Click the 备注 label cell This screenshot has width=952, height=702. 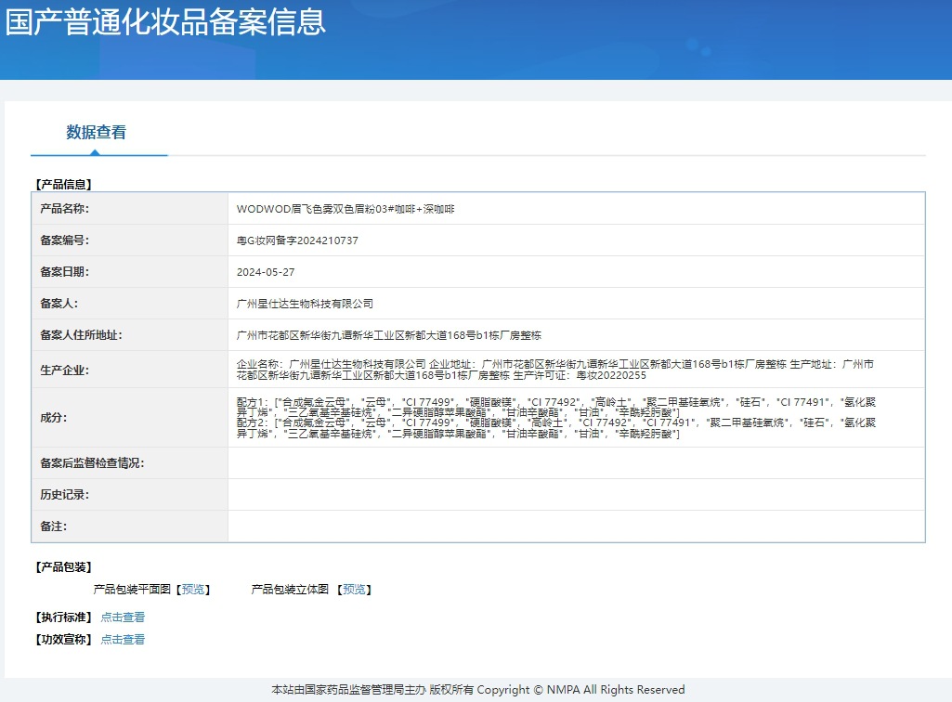pos(130,526)
